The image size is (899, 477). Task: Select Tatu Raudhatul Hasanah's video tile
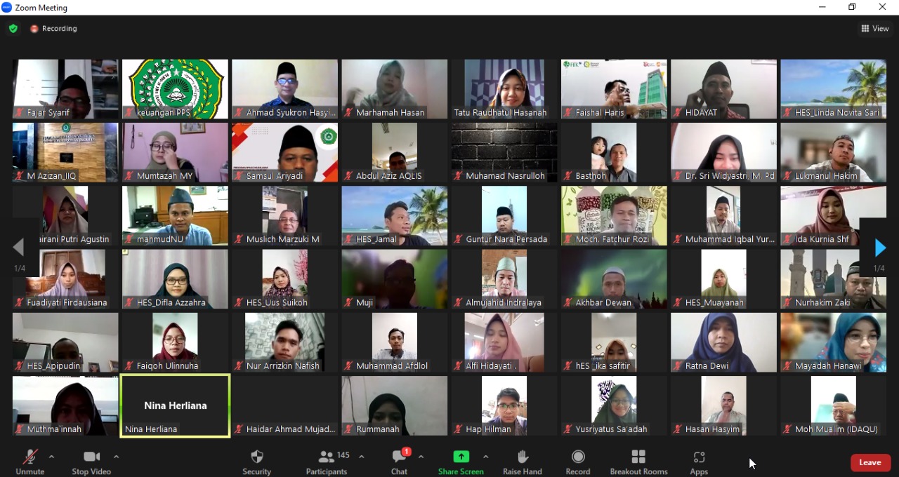click(504, 89)
